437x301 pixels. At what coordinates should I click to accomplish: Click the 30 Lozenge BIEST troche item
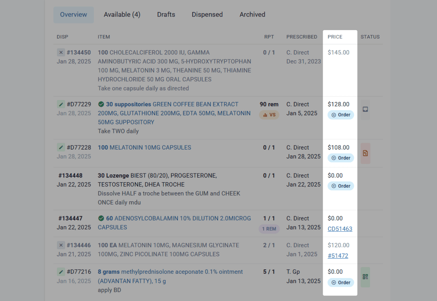click(x=157, y=180)
